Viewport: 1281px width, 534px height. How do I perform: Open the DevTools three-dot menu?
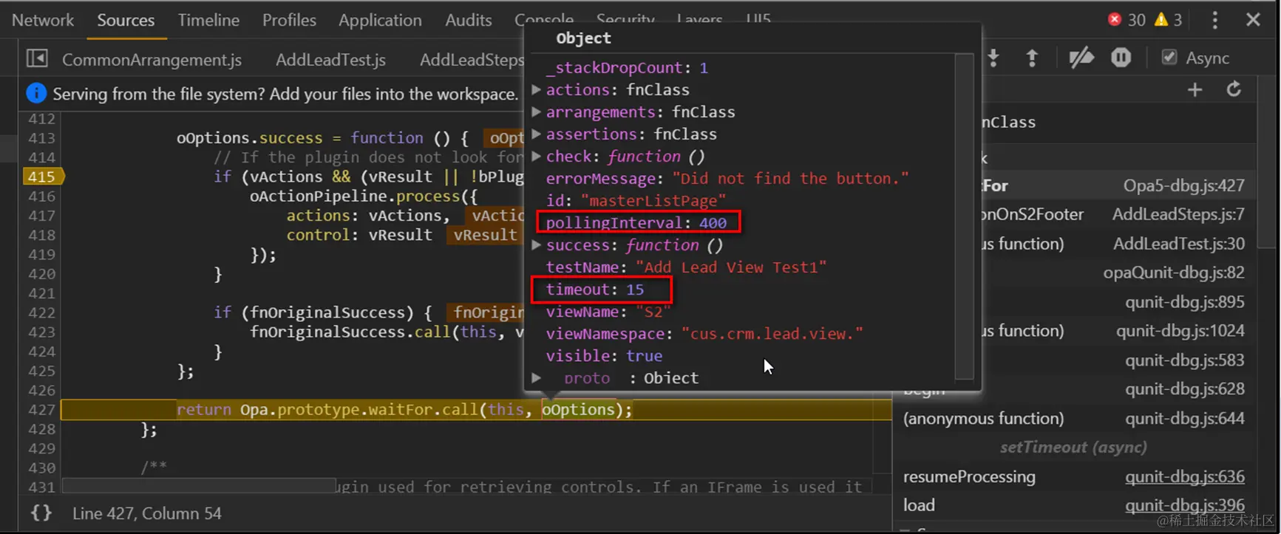[x=1214, y=20]
